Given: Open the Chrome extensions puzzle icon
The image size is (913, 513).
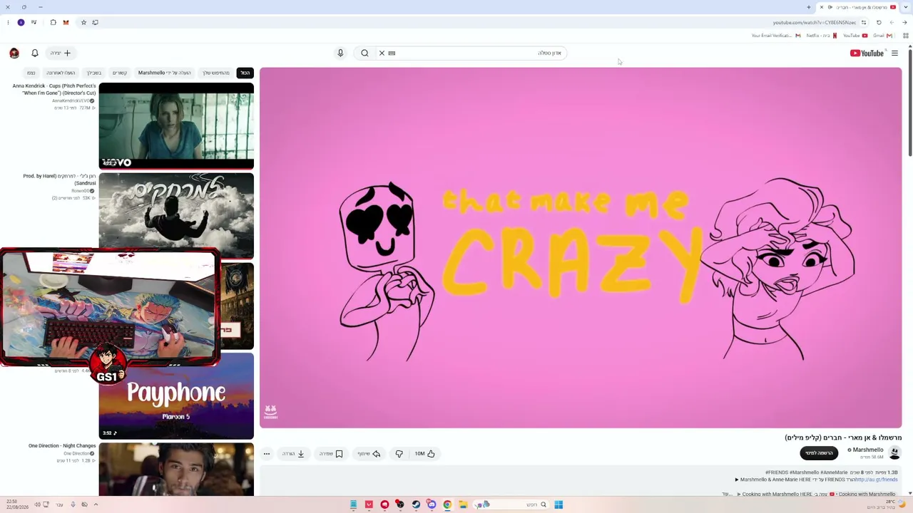Looking at the screenshot, I should (x=53, y=23).
